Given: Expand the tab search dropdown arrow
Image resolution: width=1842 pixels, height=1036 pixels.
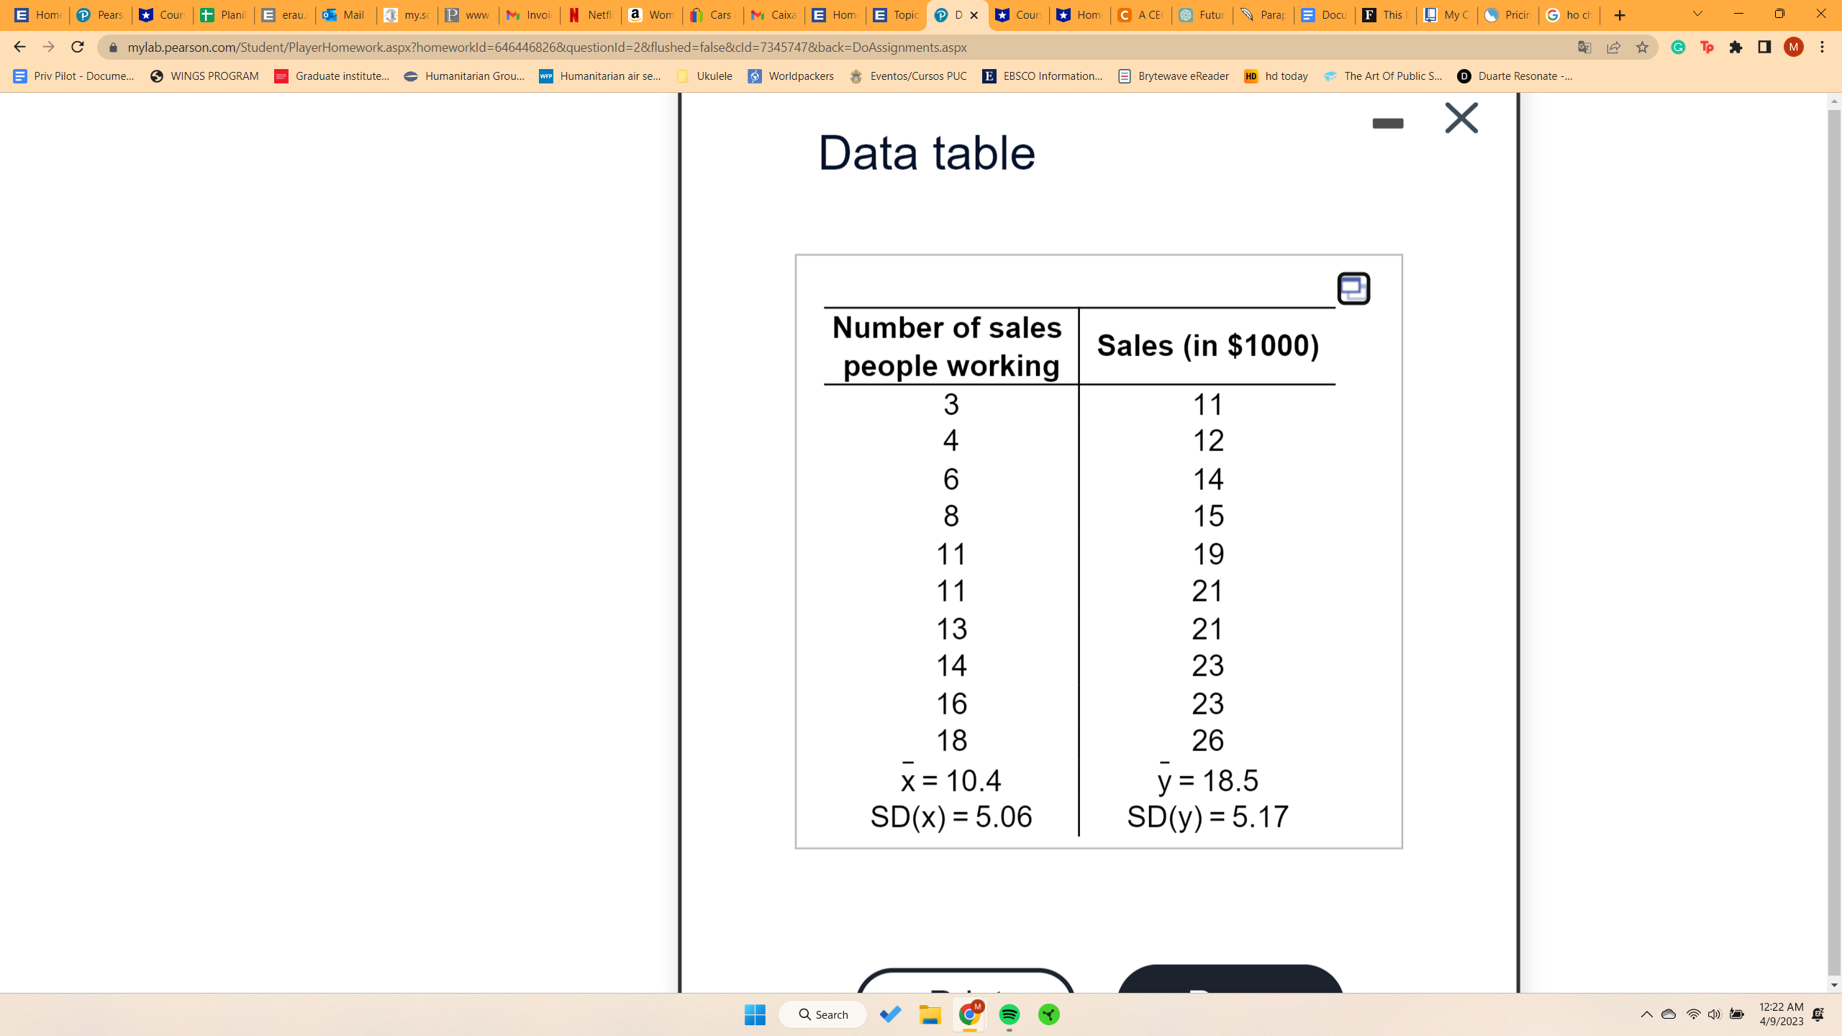Looking at the screenshot, I should [x=1697, y=14].
